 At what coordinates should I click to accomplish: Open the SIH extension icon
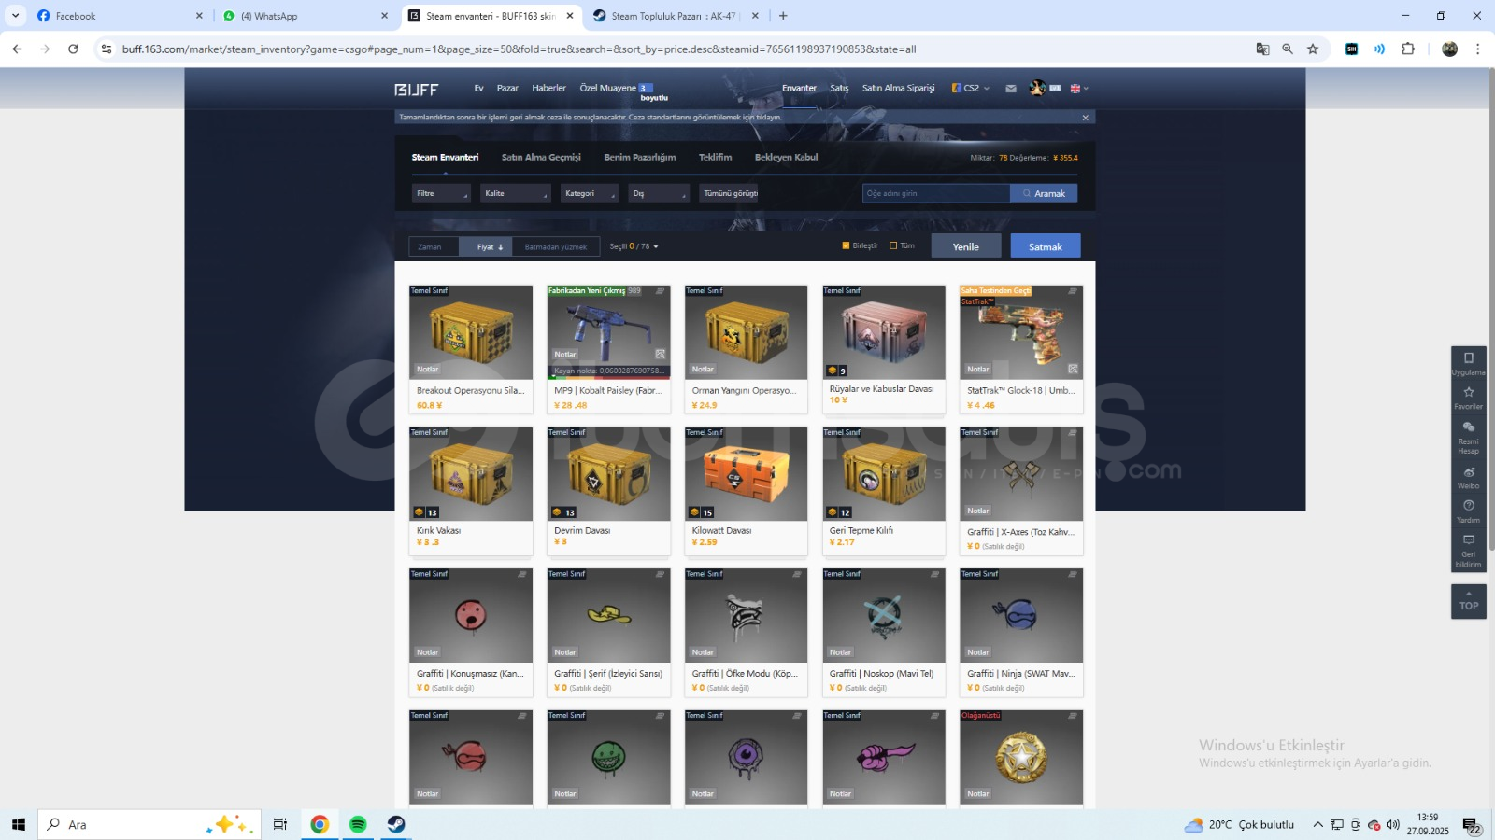1351,49
